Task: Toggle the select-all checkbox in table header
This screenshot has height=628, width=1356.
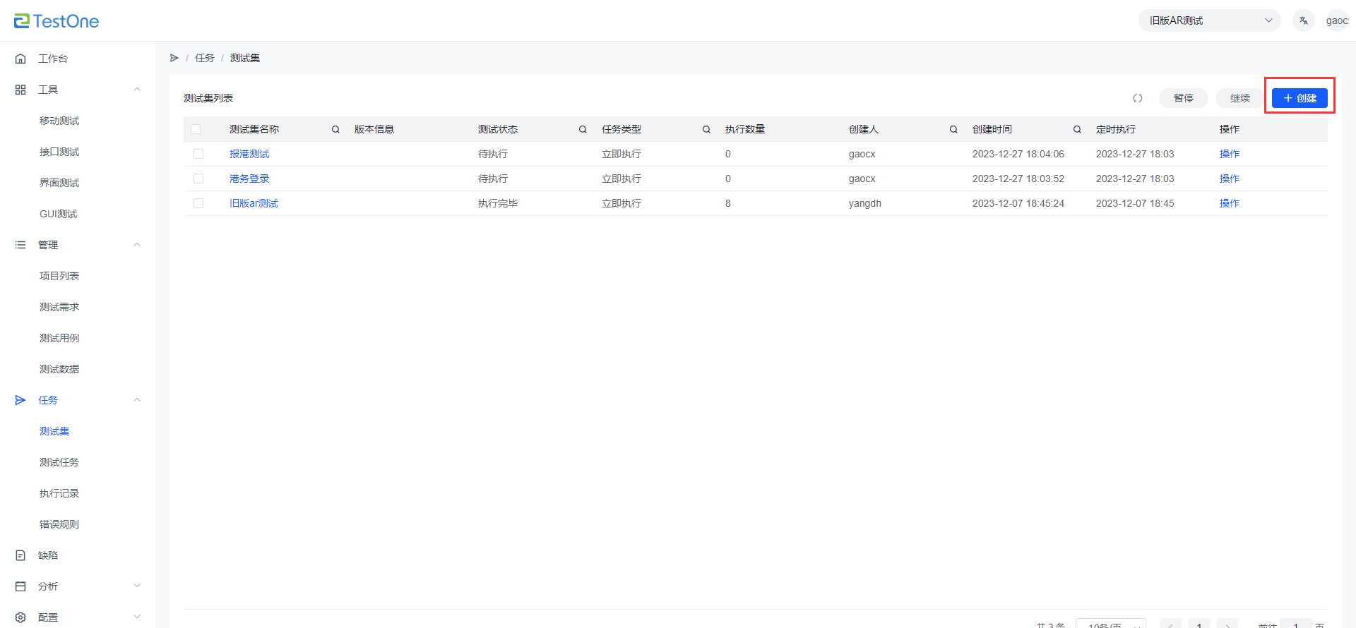Action: (196, 129)
